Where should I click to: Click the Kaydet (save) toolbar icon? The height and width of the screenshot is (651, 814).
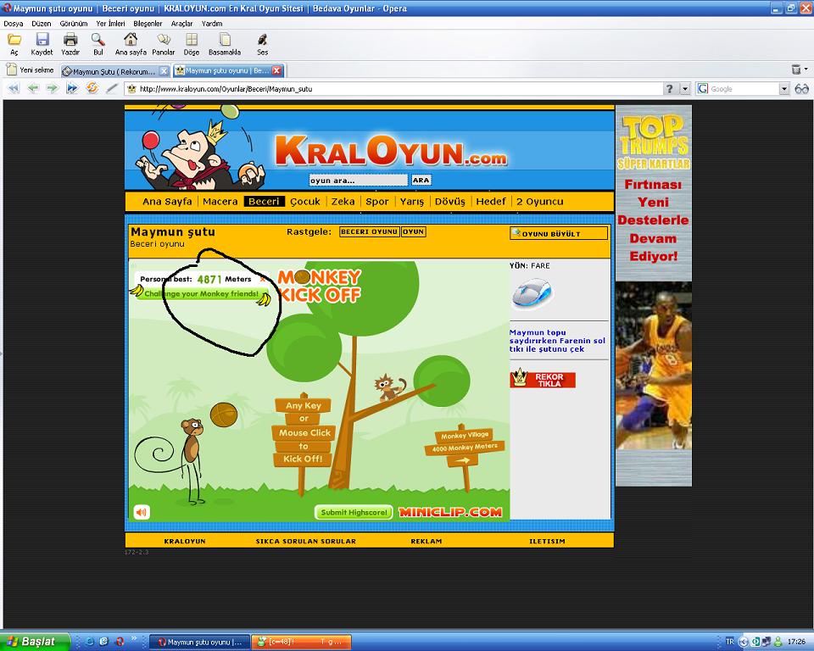click(x=42, y=39)
